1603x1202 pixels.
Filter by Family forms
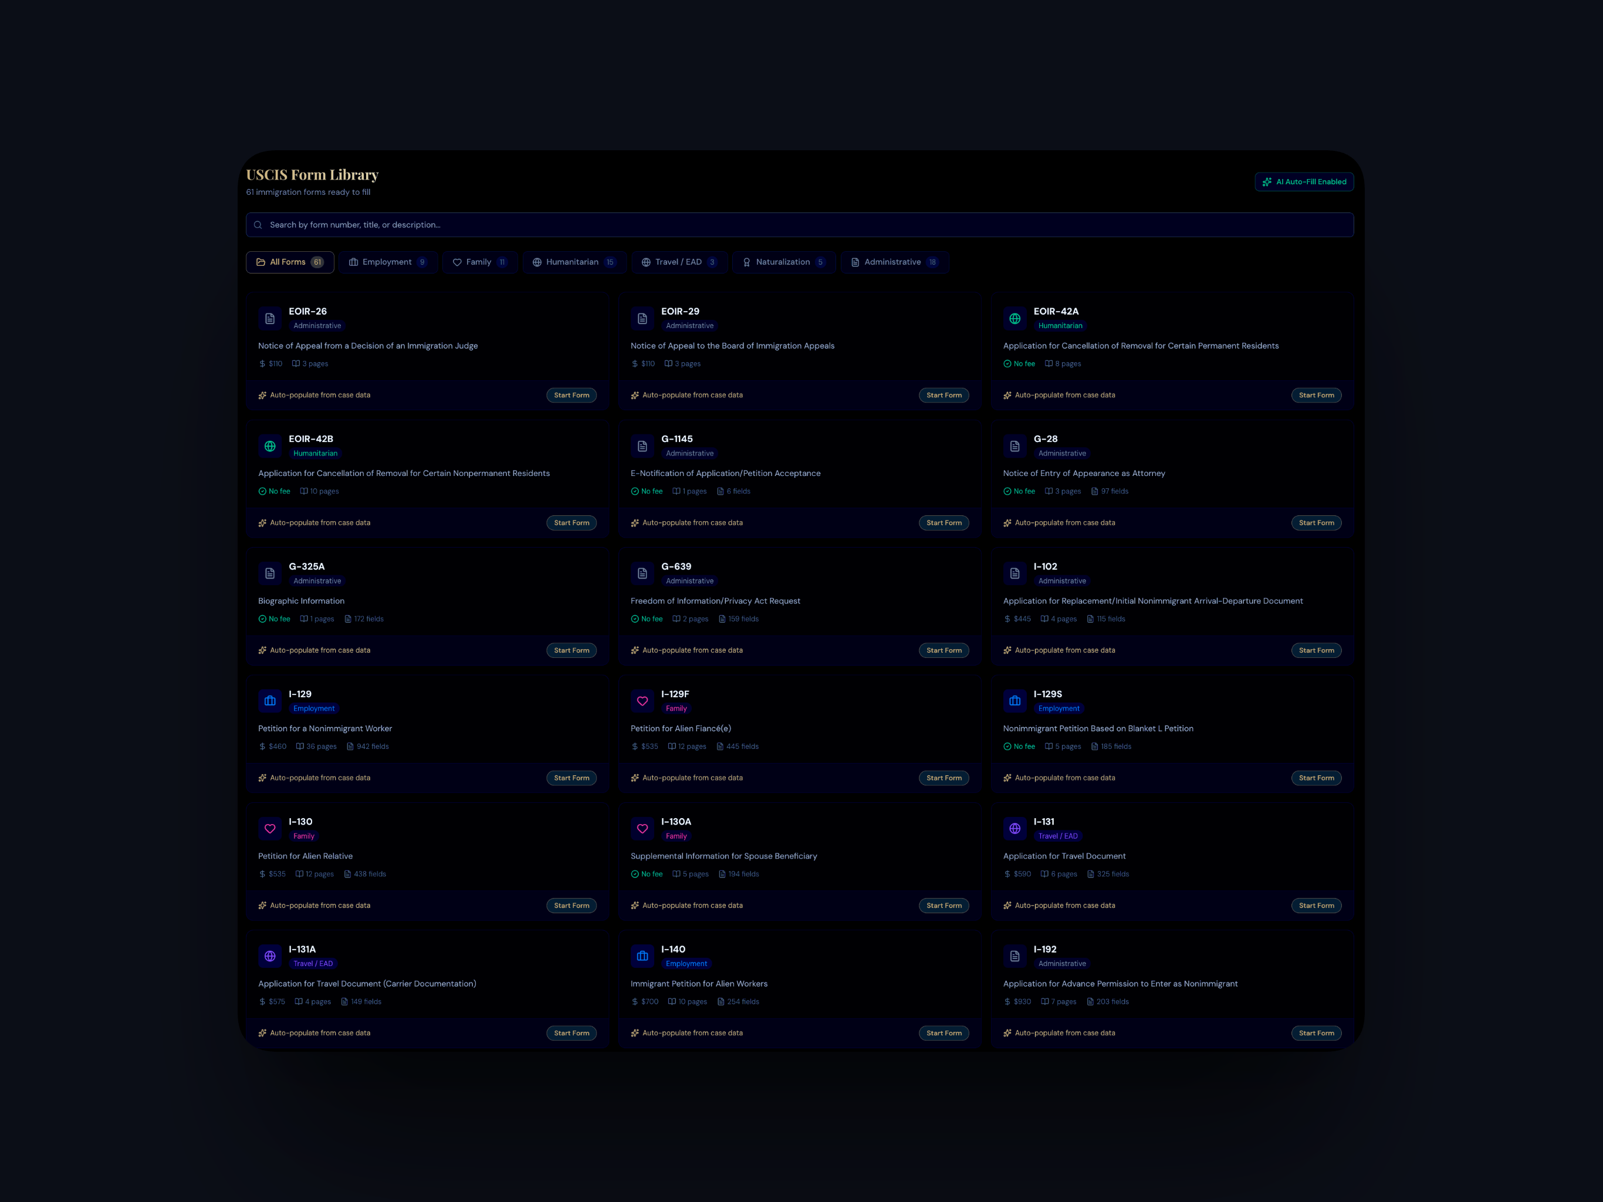click(481, 262)
